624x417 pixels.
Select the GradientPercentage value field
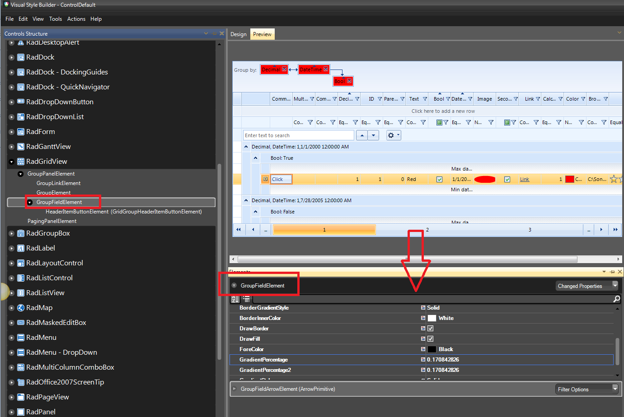tap(520, 360)
